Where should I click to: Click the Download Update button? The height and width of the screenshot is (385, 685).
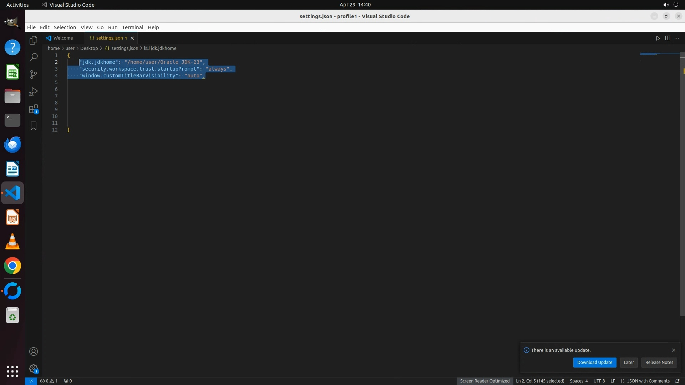[594, 362]
